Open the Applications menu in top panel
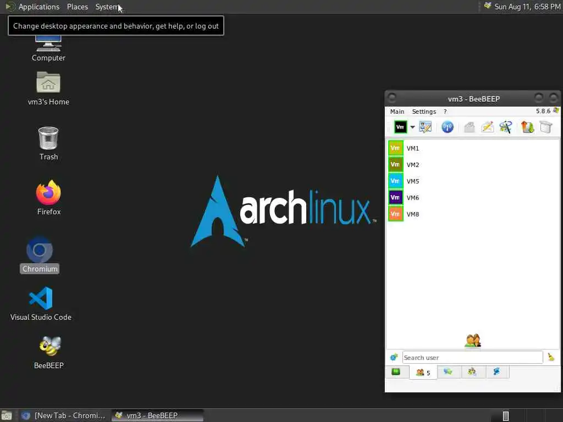 click(39, 7)
